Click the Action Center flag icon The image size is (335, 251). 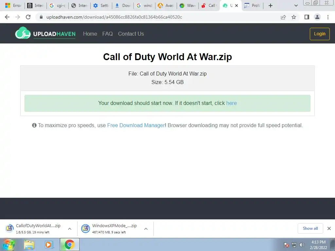click(x=286, y=245)
